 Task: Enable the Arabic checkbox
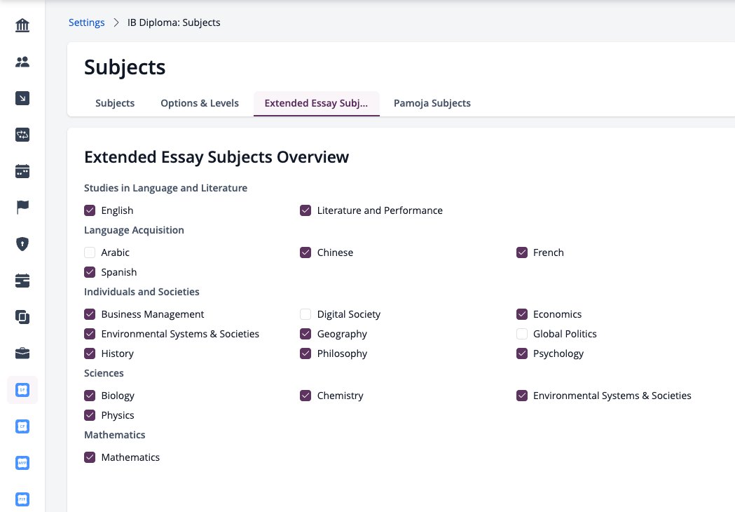(x=90, y=252)
